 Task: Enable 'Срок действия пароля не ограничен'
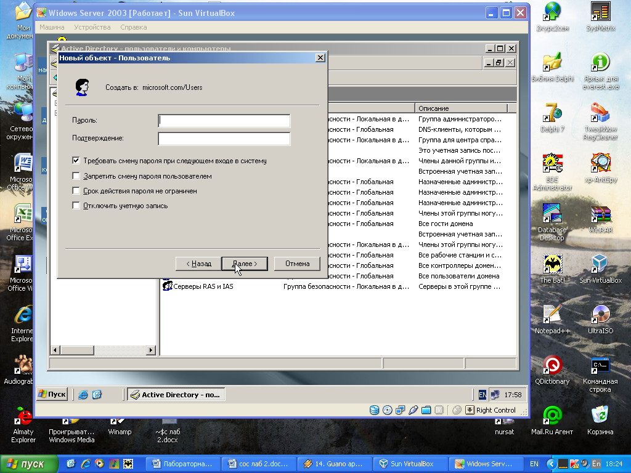coord(76,191)
